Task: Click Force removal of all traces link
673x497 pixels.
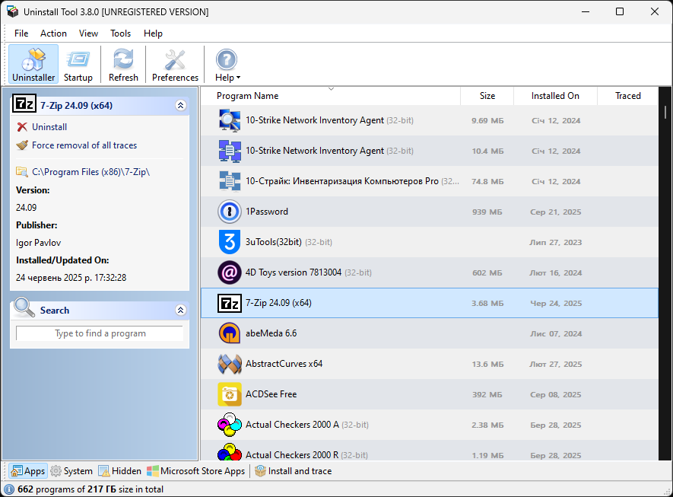Action: [x=84, y=145]
